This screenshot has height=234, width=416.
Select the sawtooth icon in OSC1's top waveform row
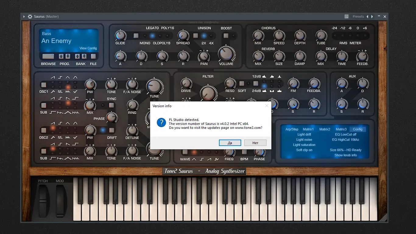coord(53,78)
